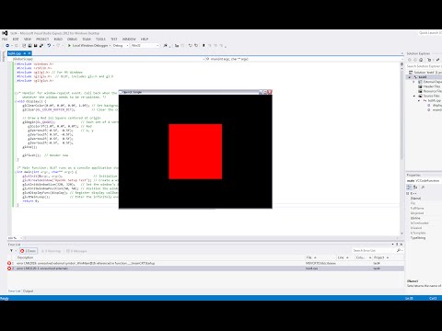Collapse the C++ category in Properties

408,193
